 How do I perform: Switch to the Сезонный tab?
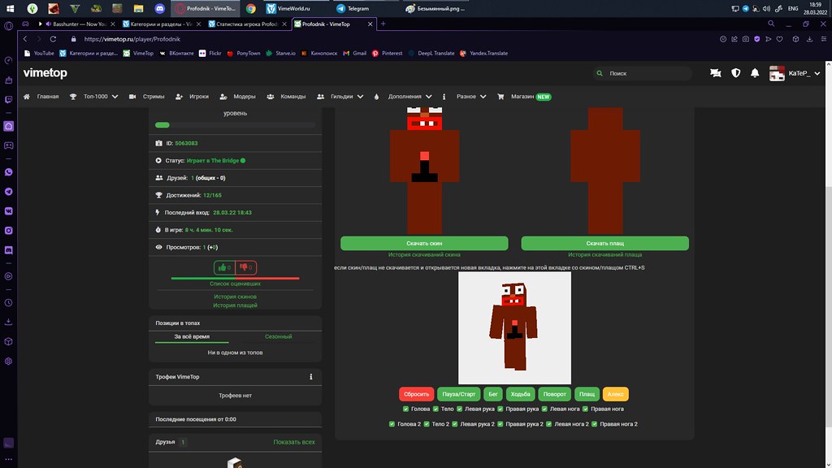(278, 336)
